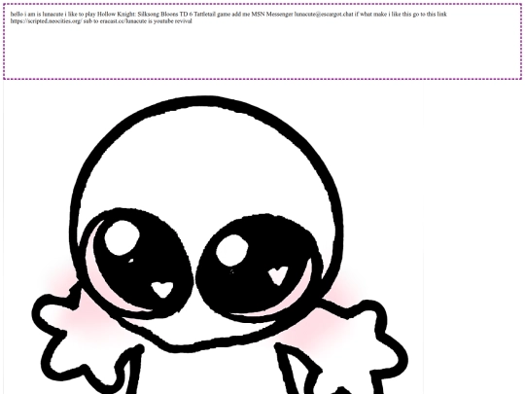525x394 pixels.
Task: Click the "Hollow Knight: Silksong" text
Action: click(128, 14)
